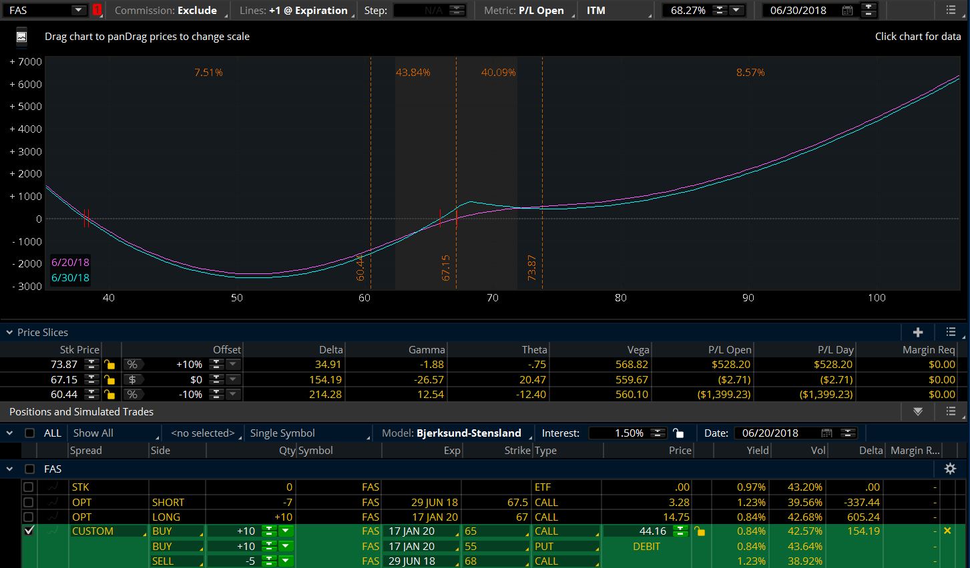Add a new price slice with plus icon
This screenshot has height=568, width=970.
pos(918,332)
